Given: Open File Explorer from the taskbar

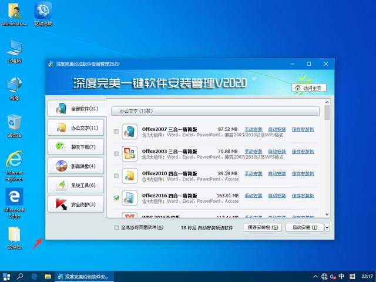Looking at the screenshot, I should [x=48, y=277].
